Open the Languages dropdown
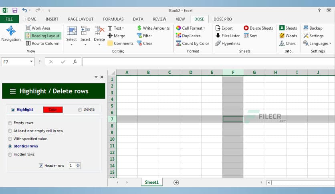Image resolution: width=335 pixels, height=194 pixels. pos(330,44)
